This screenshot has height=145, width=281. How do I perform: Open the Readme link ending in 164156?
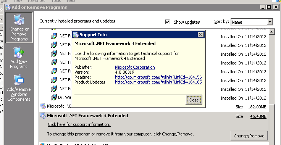[158, 77]
